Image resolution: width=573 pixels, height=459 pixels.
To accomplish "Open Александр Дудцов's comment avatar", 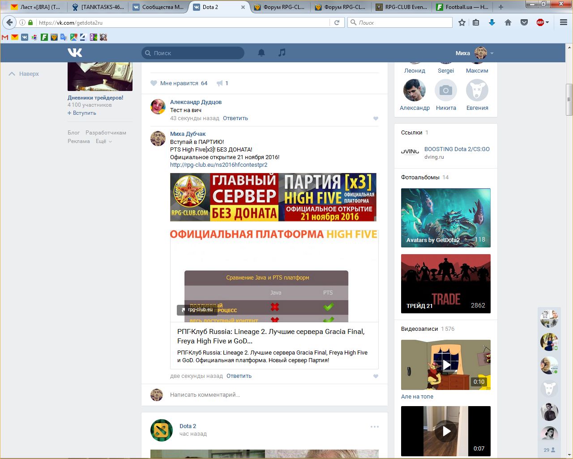I will 158,107.
